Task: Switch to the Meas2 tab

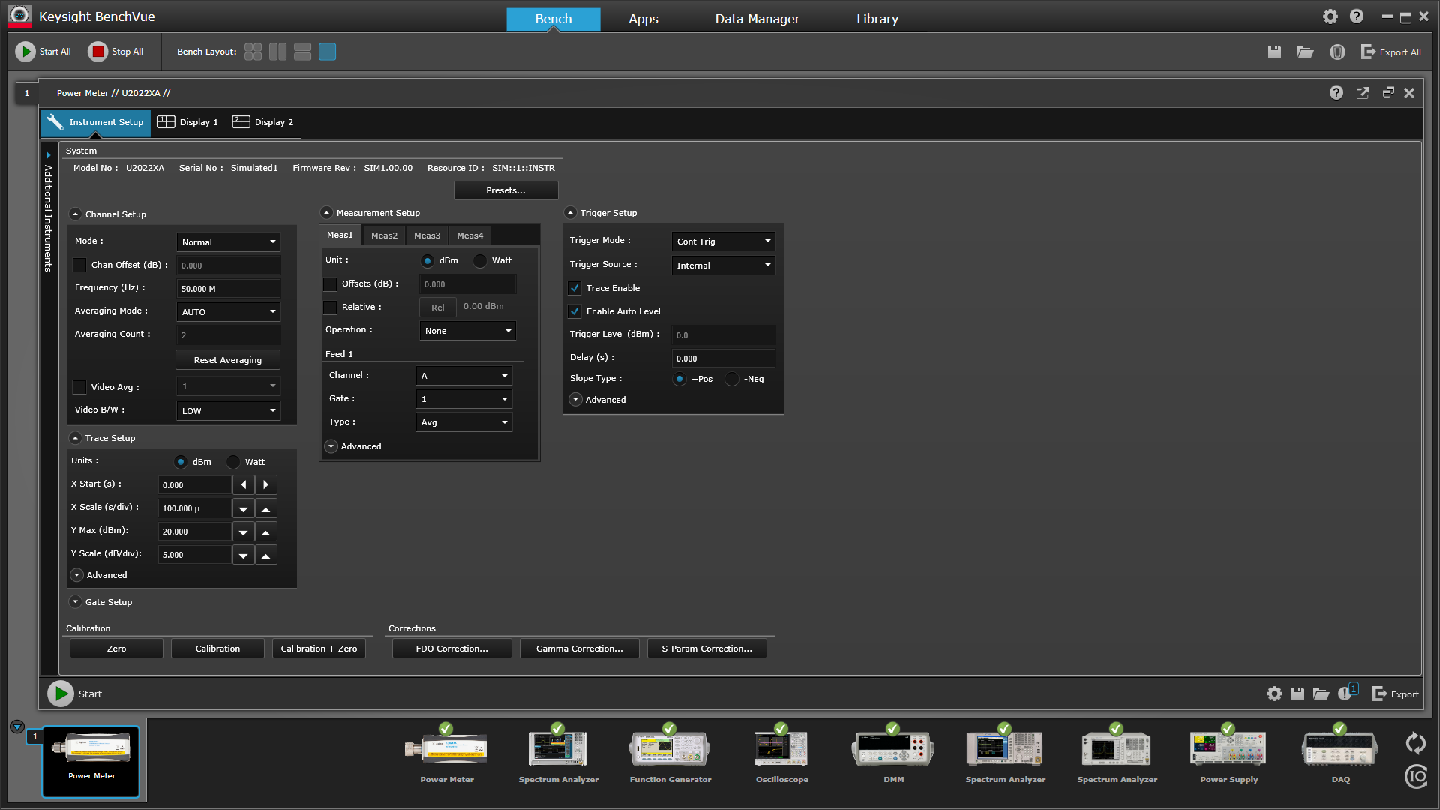Action: click(384, 235)
